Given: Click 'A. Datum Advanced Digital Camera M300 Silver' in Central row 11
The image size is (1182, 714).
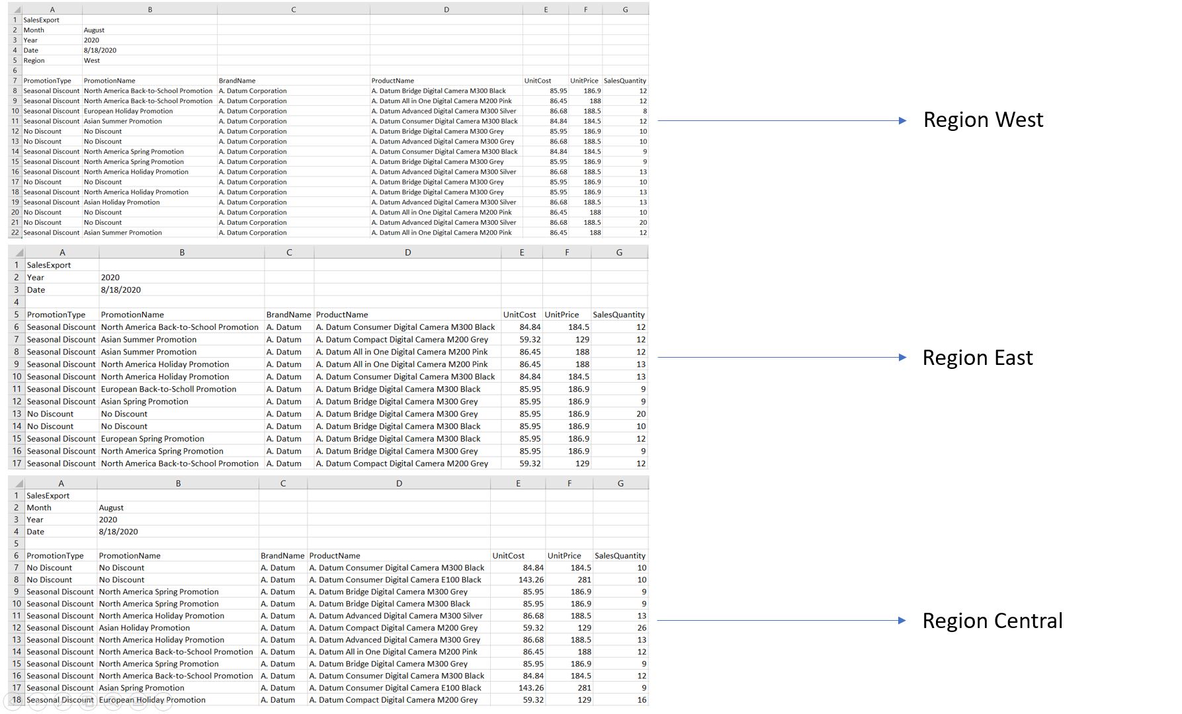Looking at the screenshot, I should click(x=396, y=615).
